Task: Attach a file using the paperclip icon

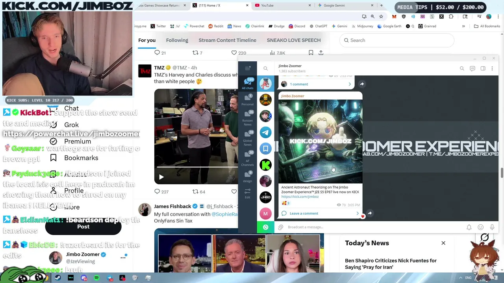Action: point(280,227)
